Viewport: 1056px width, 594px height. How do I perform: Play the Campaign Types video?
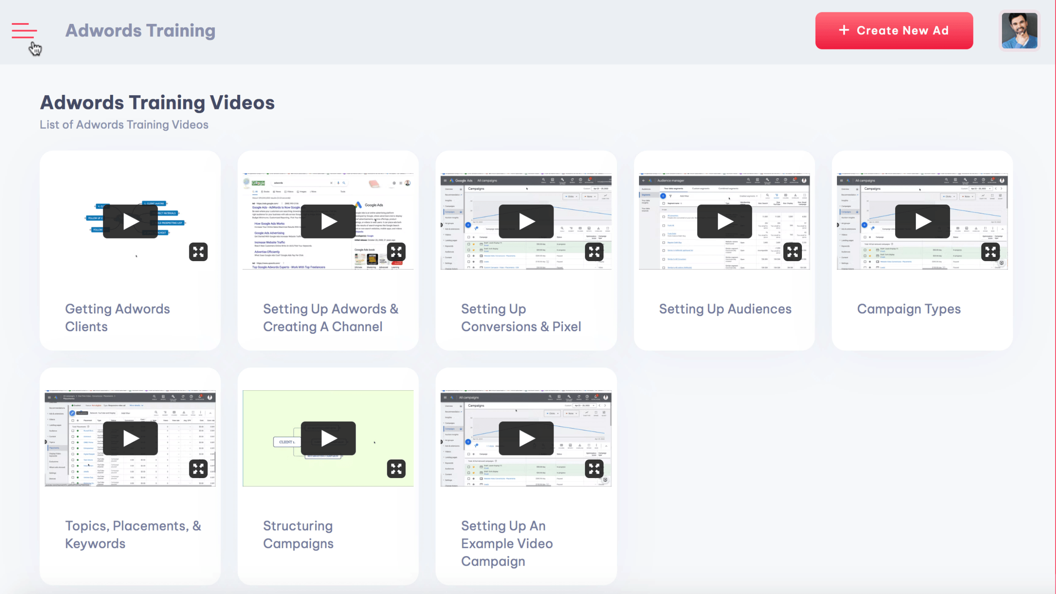(922, 222)
